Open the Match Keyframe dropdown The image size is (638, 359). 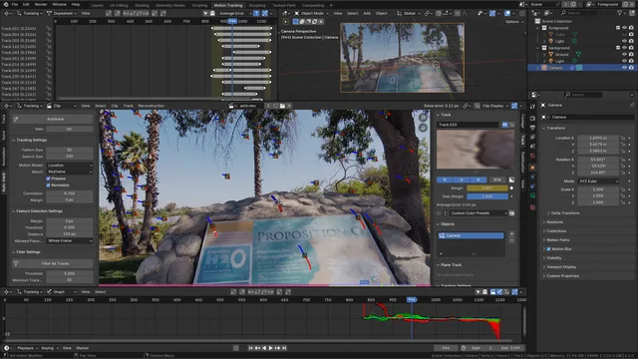(70, 172)
